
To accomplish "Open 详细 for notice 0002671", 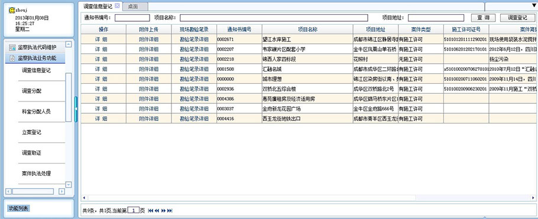I will click(101, 40).
